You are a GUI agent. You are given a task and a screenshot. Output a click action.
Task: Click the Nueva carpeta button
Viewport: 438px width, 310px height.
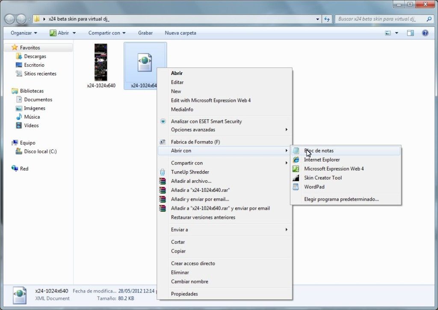181,33
